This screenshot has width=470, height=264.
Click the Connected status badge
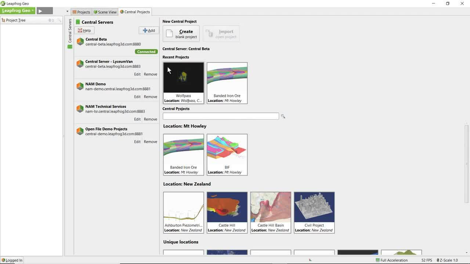pos(146,52)
